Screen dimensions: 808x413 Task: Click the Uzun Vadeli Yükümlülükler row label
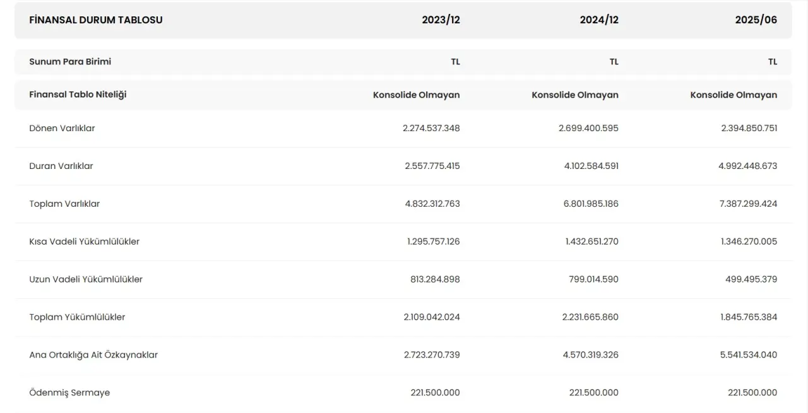click(86, 279)
